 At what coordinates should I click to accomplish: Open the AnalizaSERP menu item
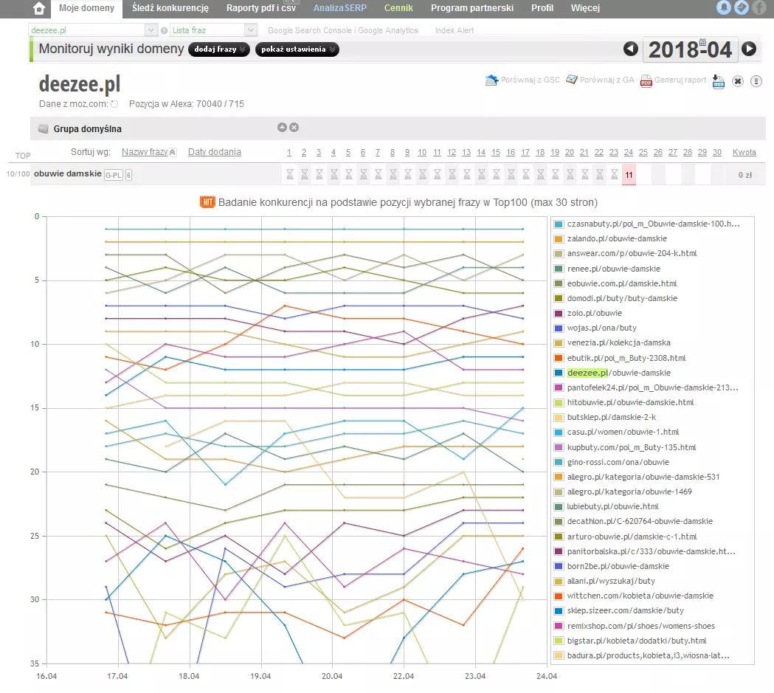pos(340,8)
